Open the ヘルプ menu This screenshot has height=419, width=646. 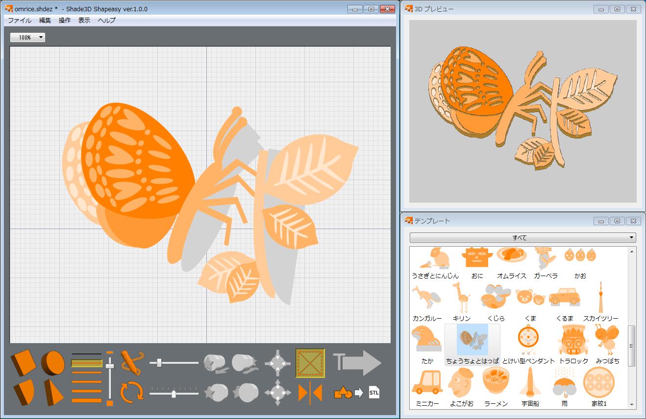point(107,21)
